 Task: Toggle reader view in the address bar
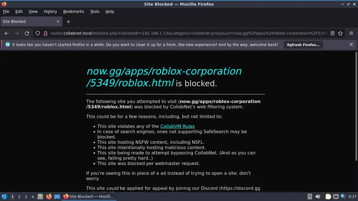[333, 33]
